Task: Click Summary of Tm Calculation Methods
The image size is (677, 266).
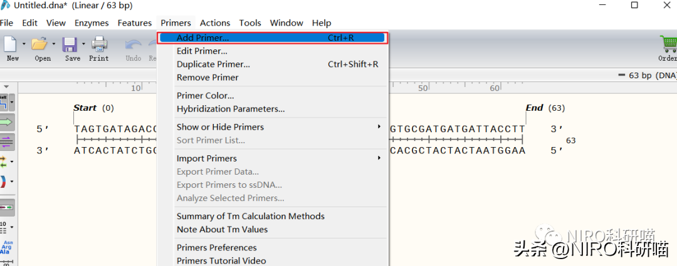Action: 250,217
